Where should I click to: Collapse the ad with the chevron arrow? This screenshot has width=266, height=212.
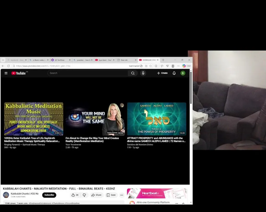(x=183, y=203)
